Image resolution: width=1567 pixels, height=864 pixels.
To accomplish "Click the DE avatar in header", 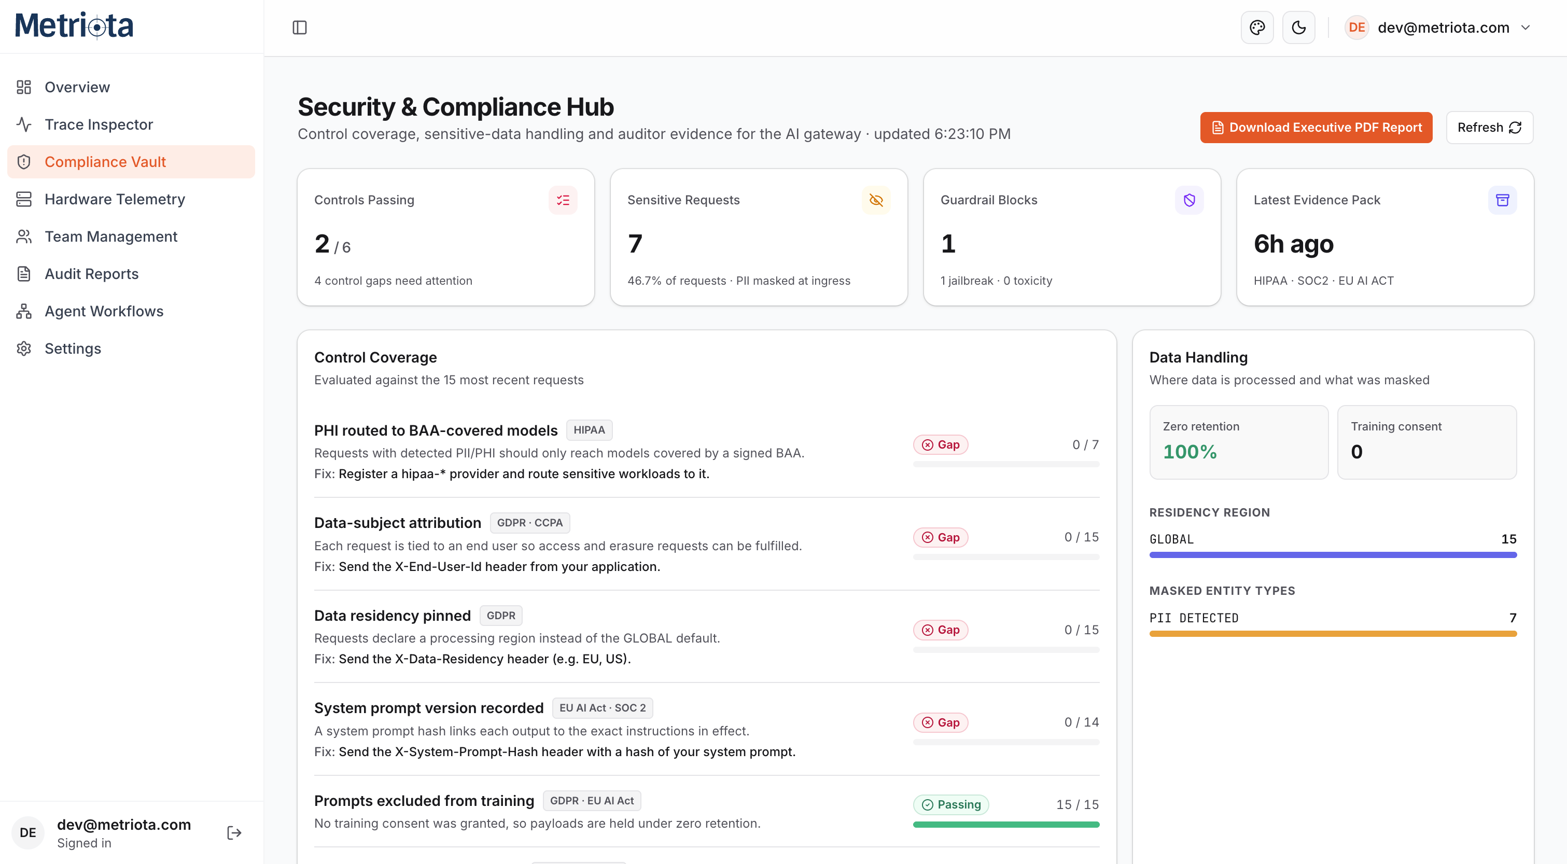I will 1356,27.
